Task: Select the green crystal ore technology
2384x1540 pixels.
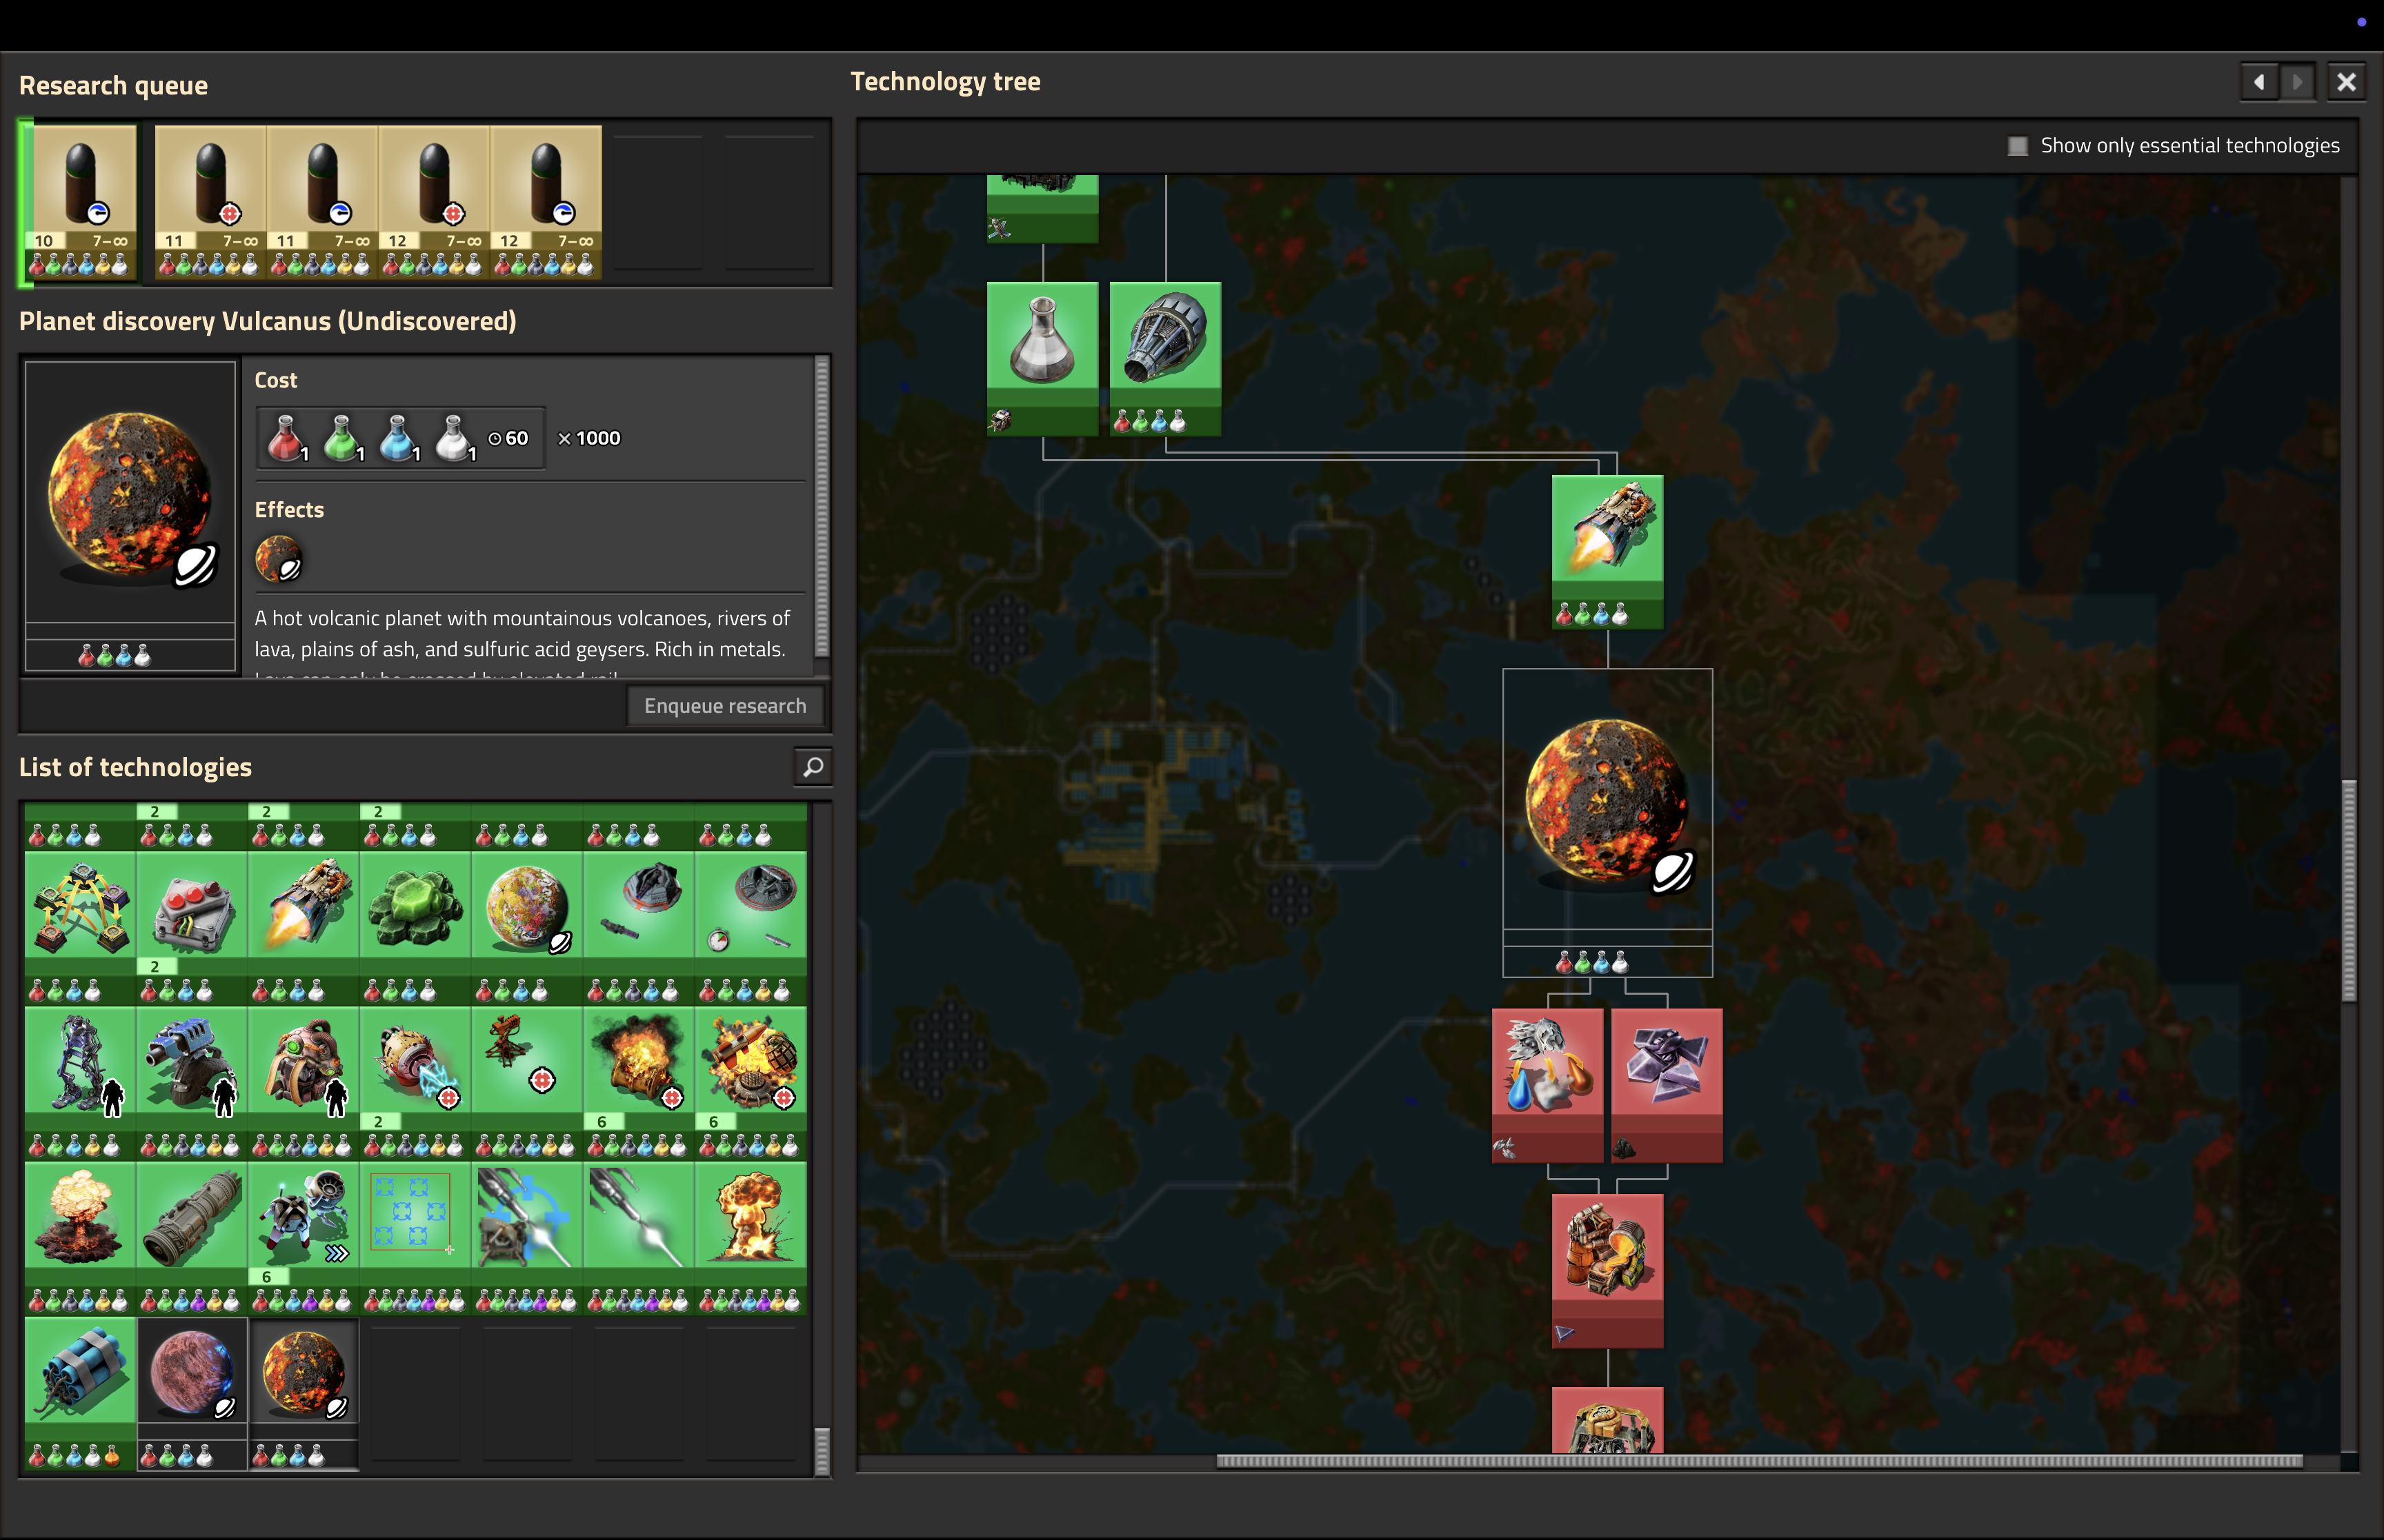Action: click(x=416, y=928)
